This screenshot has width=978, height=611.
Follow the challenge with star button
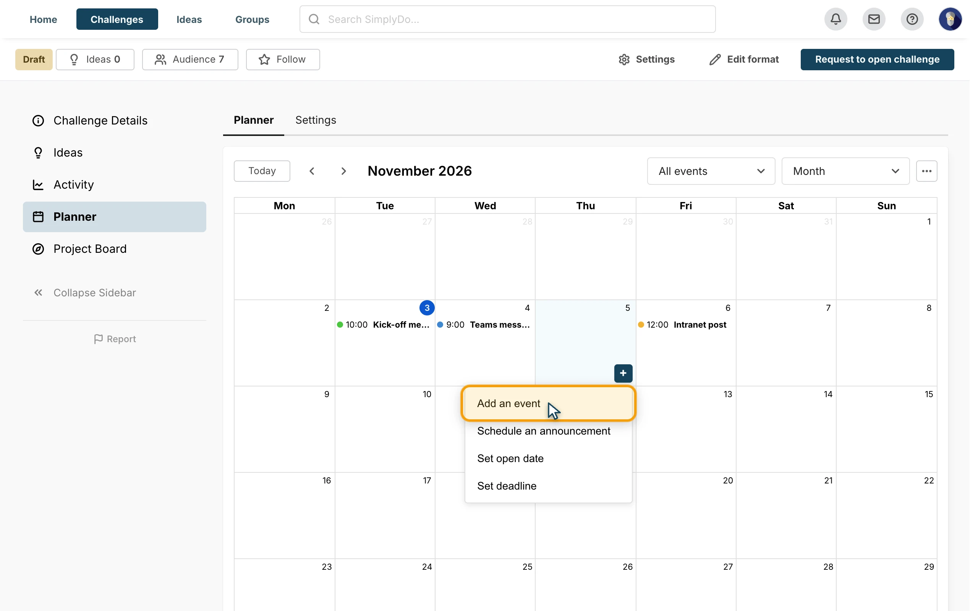[283, 60]
